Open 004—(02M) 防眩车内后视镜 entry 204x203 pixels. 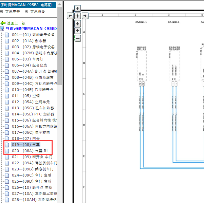(x=34, y=53)
